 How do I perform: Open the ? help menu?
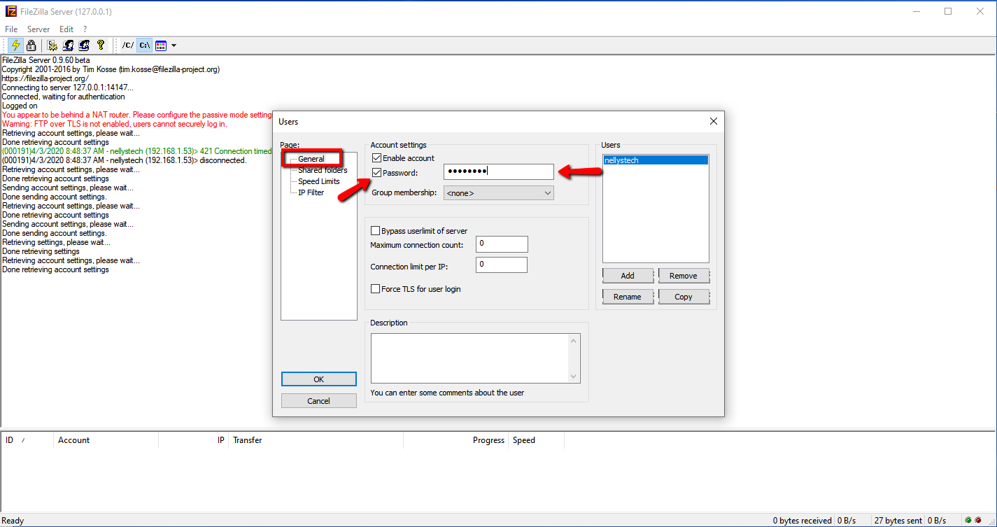pos(85,29)
